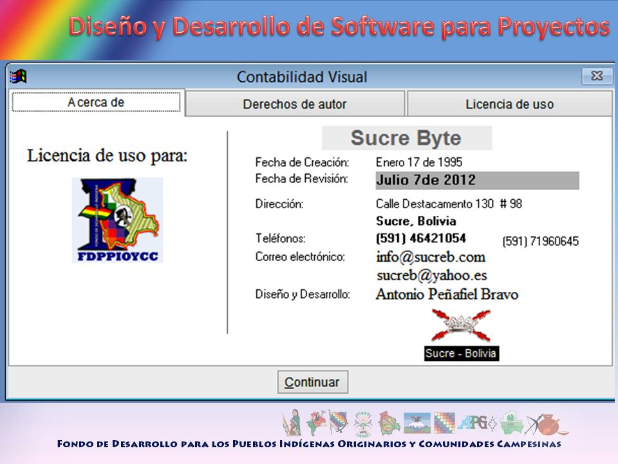Close the Contabilidad Visual window
Image resolution: width=618 pixels, height=464 pixels.
(x=597, y=76)
